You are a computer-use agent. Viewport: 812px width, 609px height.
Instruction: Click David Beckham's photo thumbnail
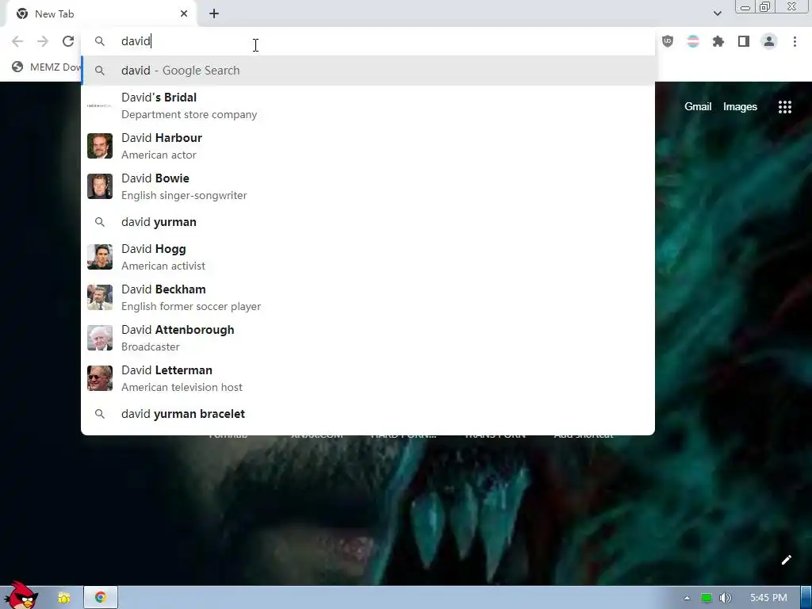(100, 297)
